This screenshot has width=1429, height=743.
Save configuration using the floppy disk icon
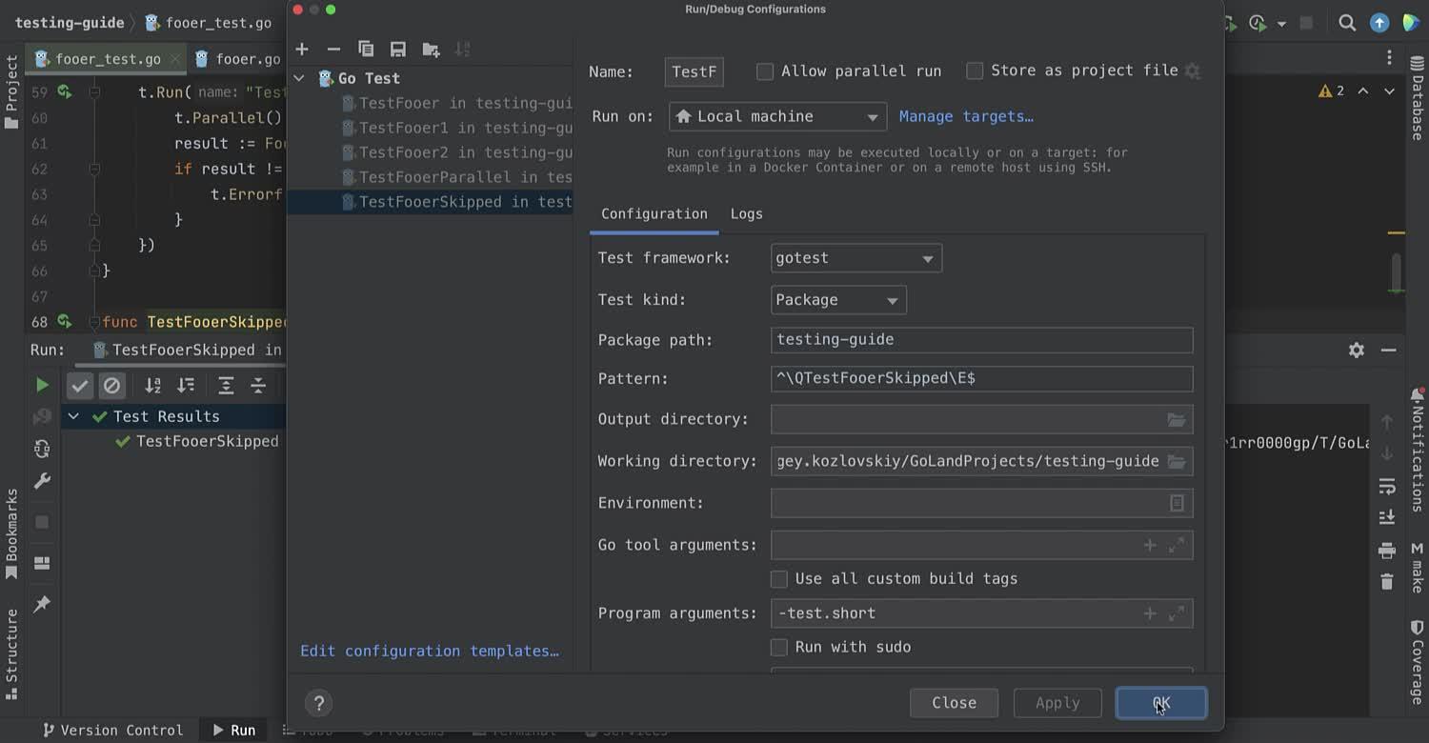coord(398,50)
